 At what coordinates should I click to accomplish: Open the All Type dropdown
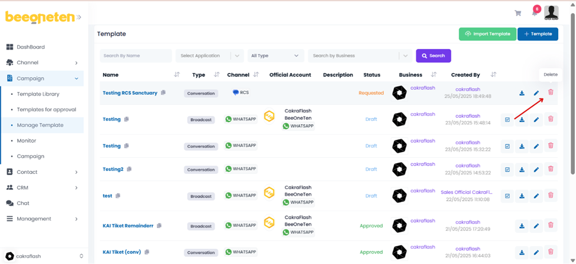pyautogui.click(x=276, y=56)
